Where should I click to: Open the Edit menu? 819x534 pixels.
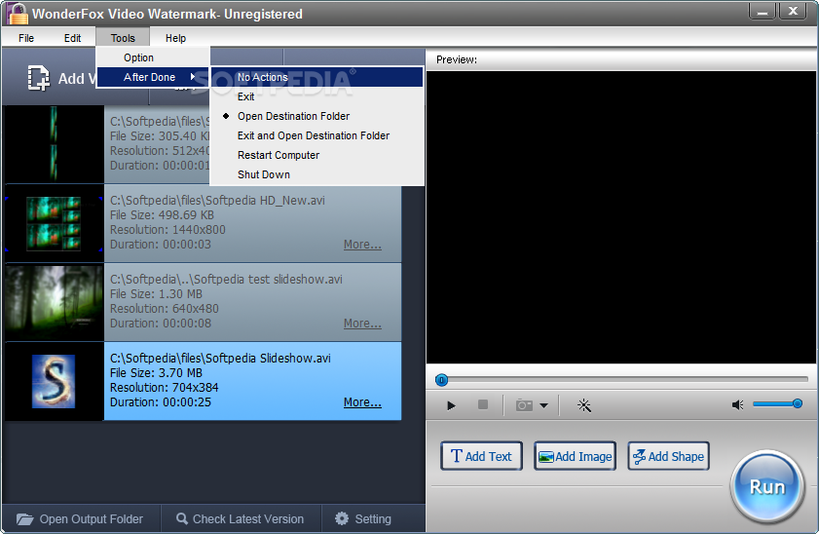click(72, 38)
